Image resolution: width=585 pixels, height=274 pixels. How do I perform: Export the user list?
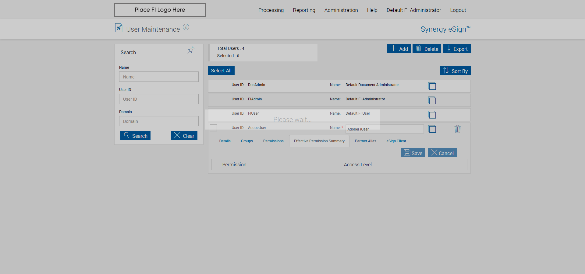pyautogui.click(x=457, y=48)
